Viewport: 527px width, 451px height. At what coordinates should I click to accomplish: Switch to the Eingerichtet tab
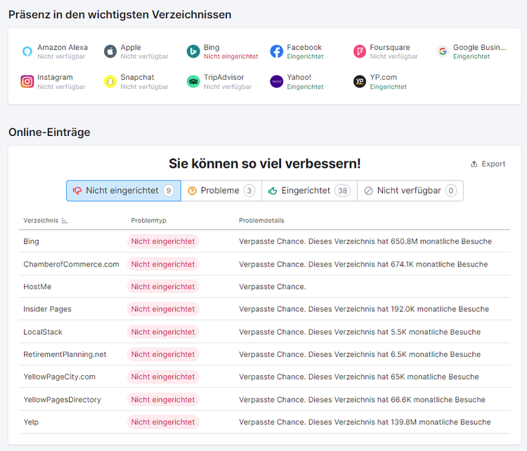click(x=309, y=191)
